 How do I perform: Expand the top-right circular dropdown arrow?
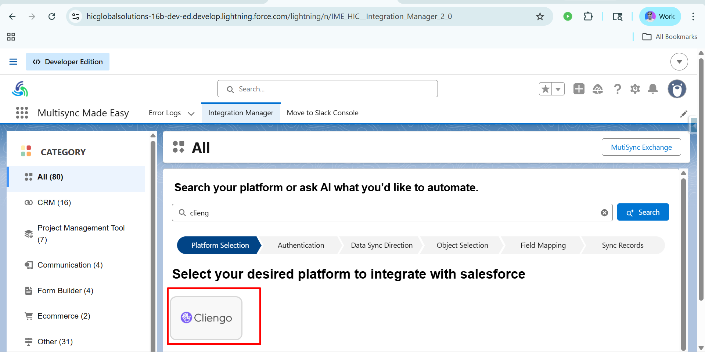pos(679,62)
